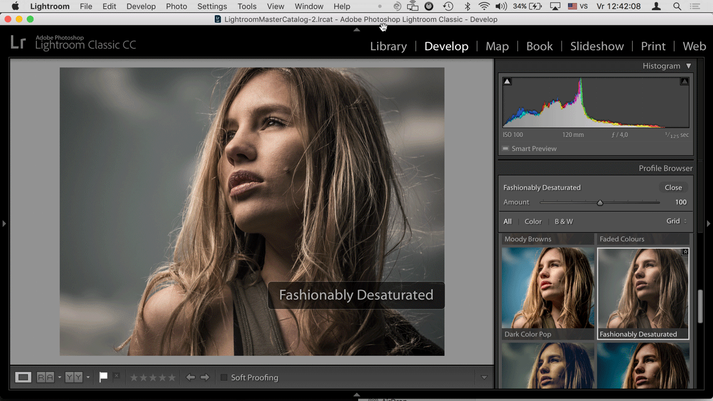Enable the Soft Proofing checkbox
The width and height of the screenshot is (713, 401).
pos(224,378)
